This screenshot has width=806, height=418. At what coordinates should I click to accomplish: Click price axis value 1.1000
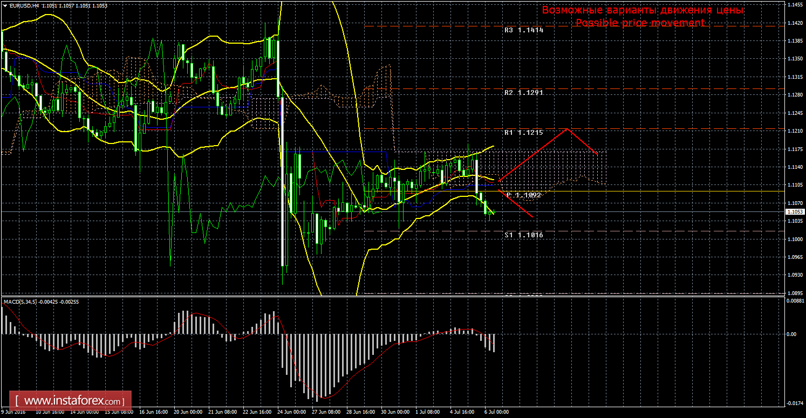click(795, 239)
